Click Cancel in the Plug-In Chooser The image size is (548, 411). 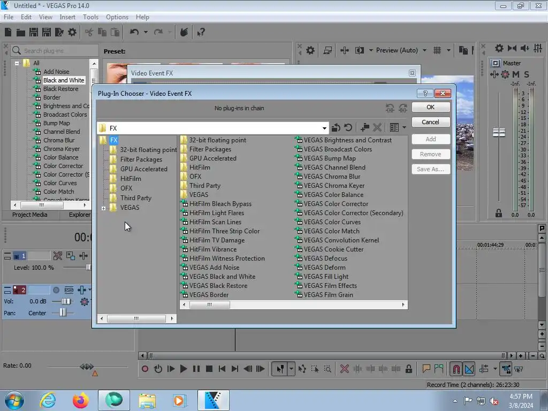[x=431, y=122]
